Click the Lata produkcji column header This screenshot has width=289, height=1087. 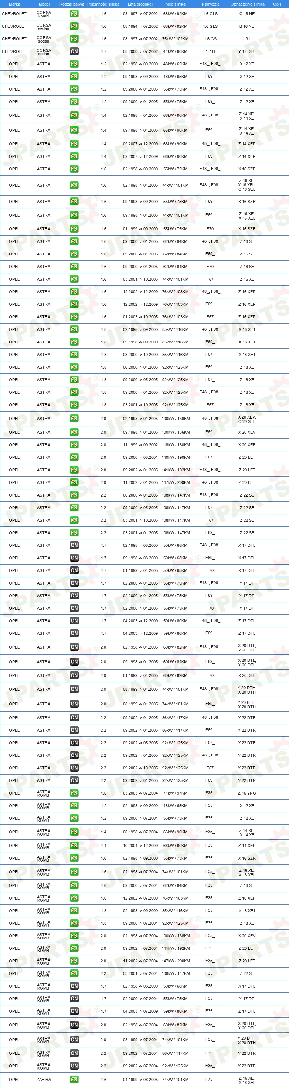(140, 4)
